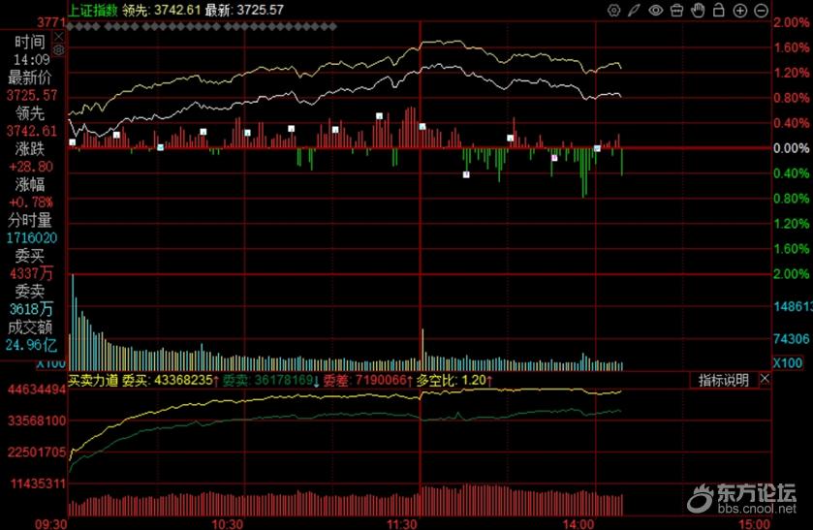
Task: Click indicator axis value 33568100
Action: 37,421
